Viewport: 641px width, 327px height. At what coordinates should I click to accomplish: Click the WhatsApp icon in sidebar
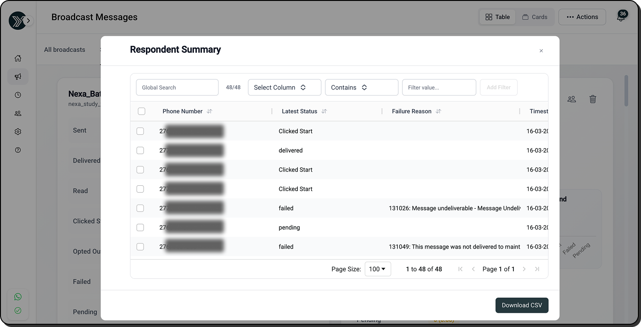click(x=18, y=297)
